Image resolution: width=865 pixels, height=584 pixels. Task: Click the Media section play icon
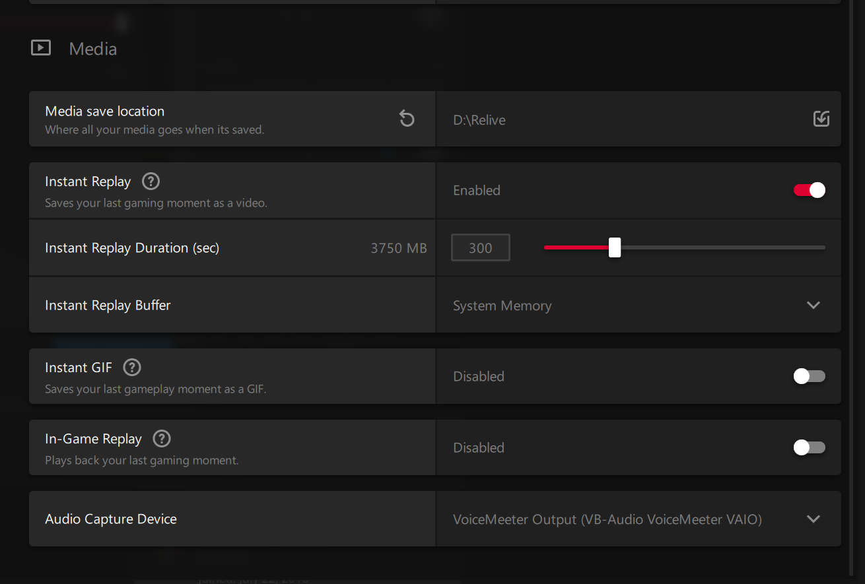click(x=41, y=48)
